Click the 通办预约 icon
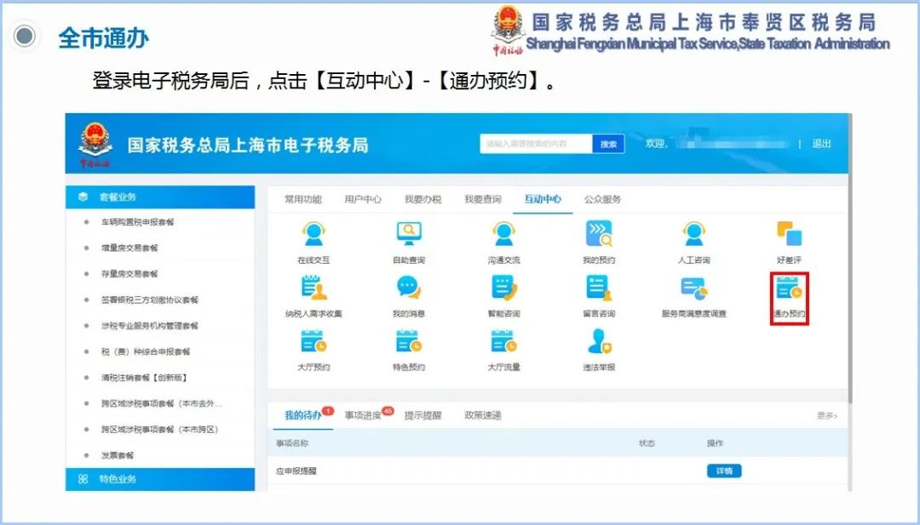Screen dimensions: 920x525 coord(789,288)
